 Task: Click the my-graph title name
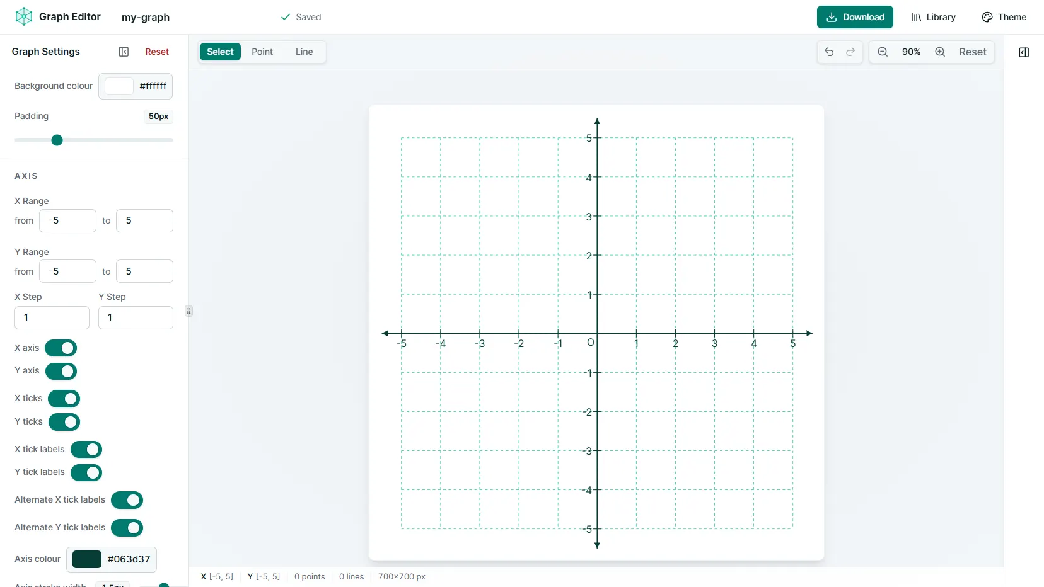(146, 17)
